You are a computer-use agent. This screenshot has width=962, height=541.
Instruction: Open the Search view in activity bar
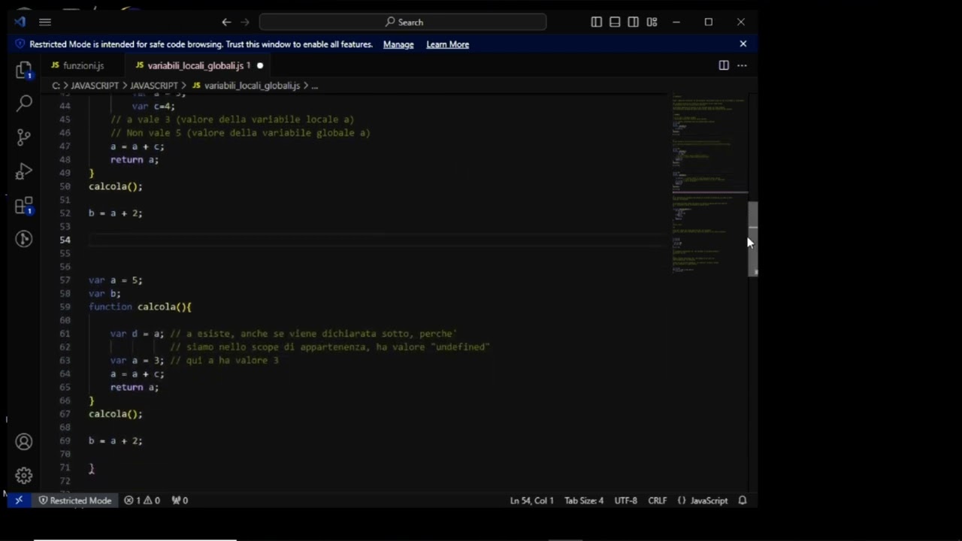(24, 103)
